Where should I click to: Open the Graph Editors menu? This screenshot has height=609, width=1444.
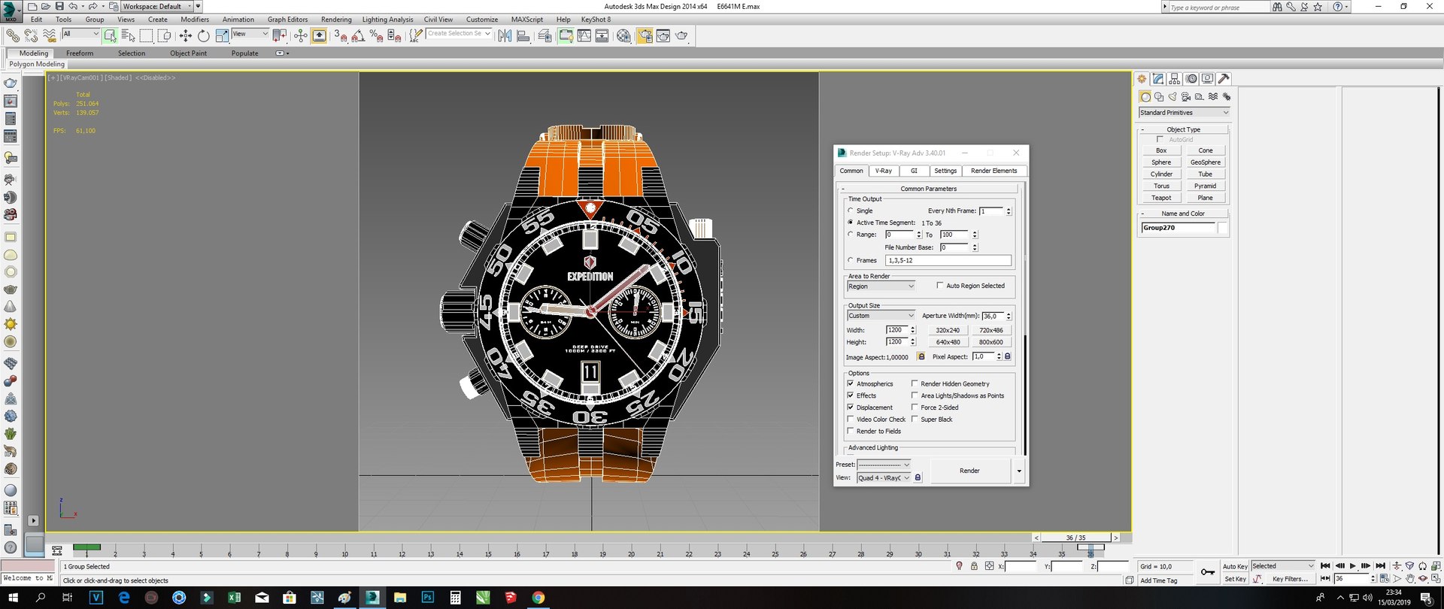(287, 20)
